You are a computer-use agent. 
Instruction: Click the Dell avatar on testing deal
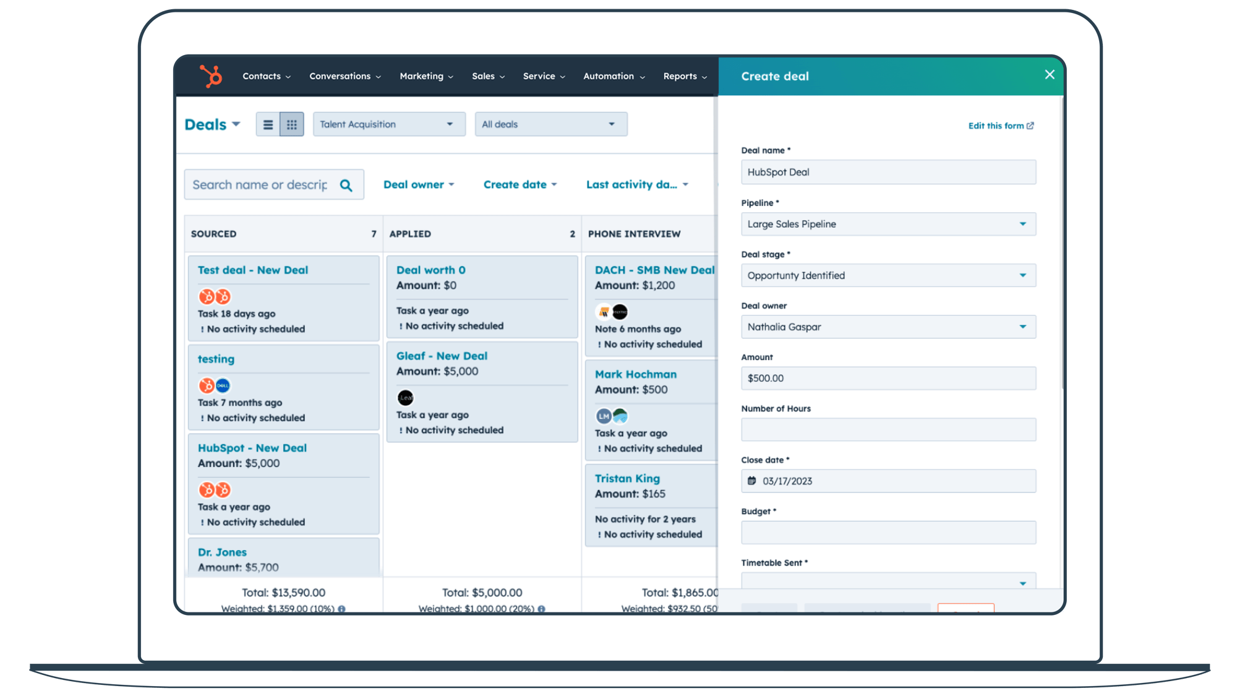click(223, 385)
